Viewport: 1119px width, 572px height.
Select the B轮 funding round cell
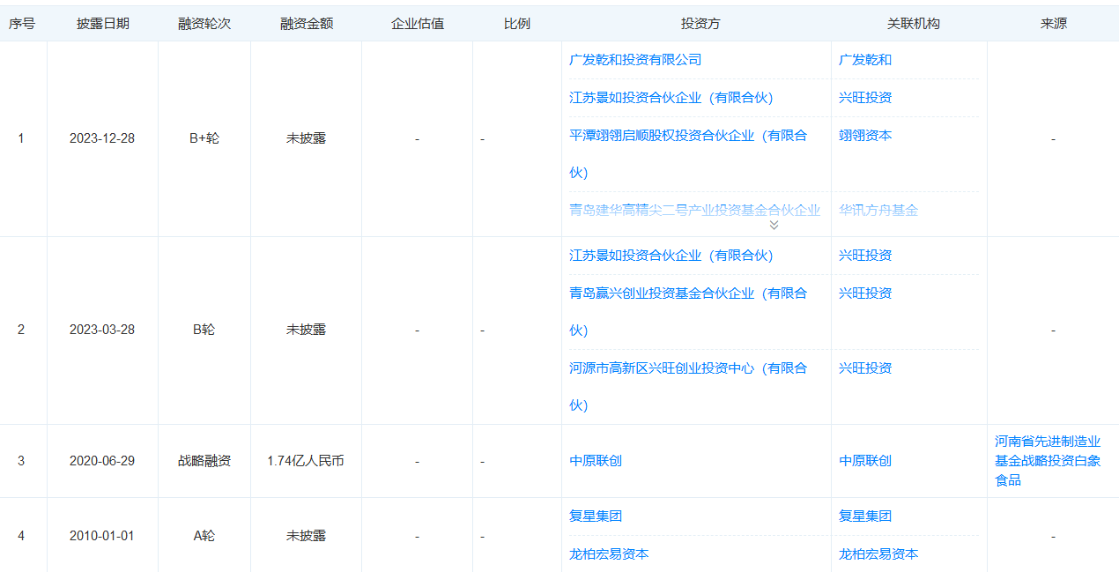(x=204, y=330)
